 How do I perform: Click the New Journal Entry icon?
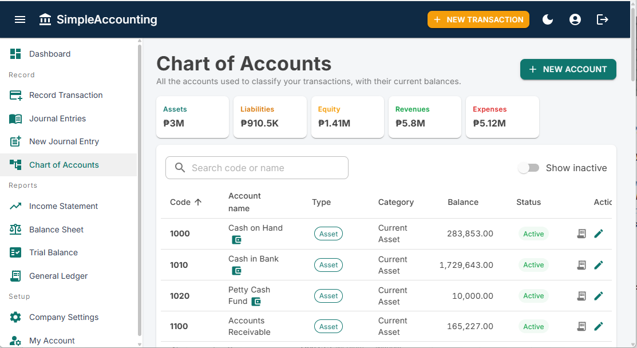click(15, 141)
